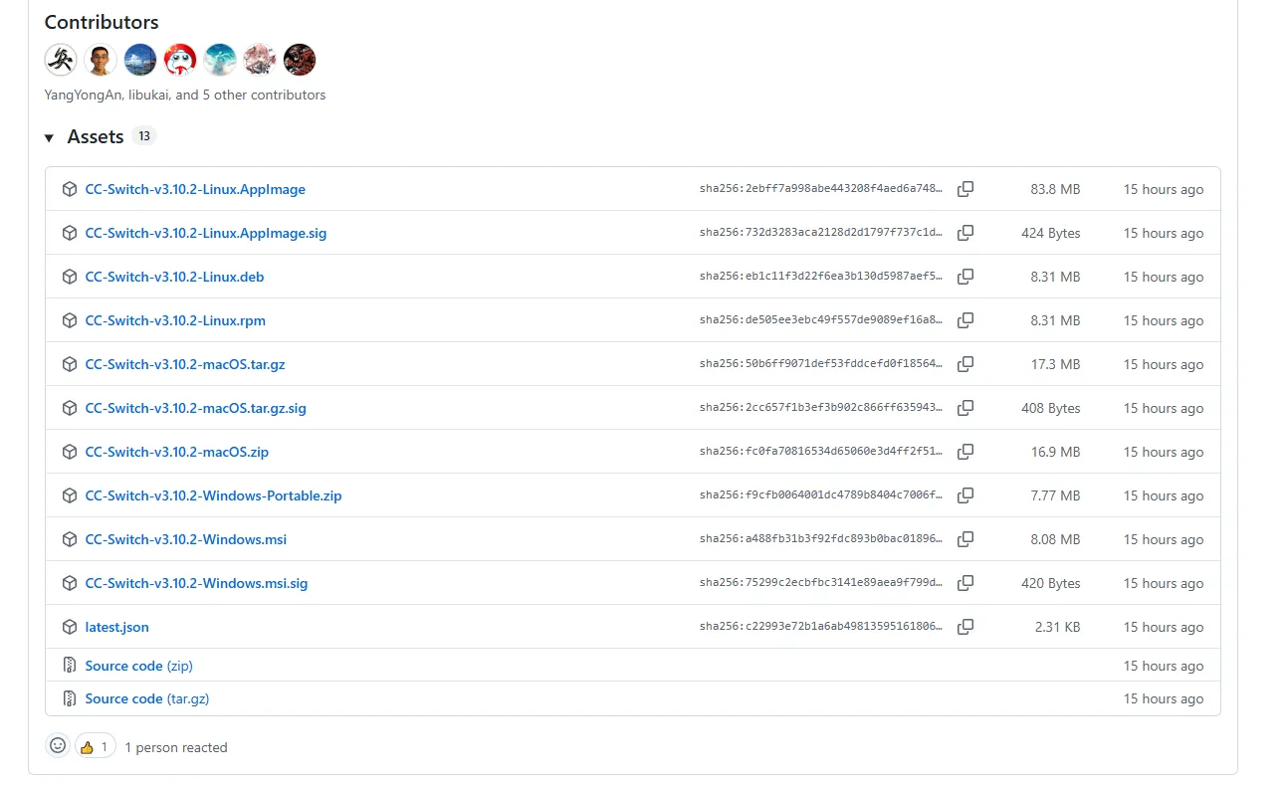
Task: Download CC-Switch-v3.10.2-Linux.AppImage
Action: [x=195, y=189]
